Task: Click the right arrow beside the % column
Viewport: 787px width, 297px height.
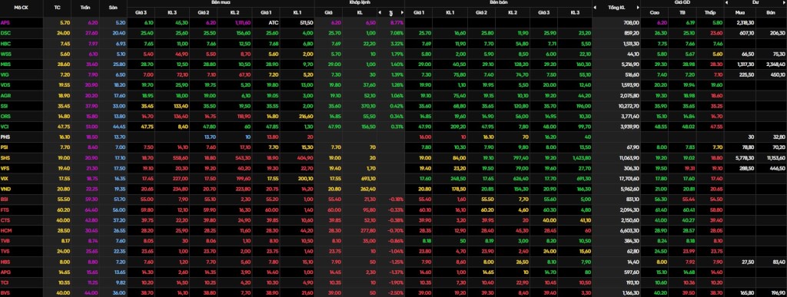Action: click(x=402, y=12)
